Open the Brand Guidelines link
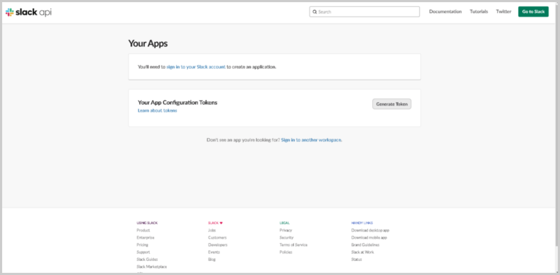Viewport: 560px width, 275px height. point(365,245)
